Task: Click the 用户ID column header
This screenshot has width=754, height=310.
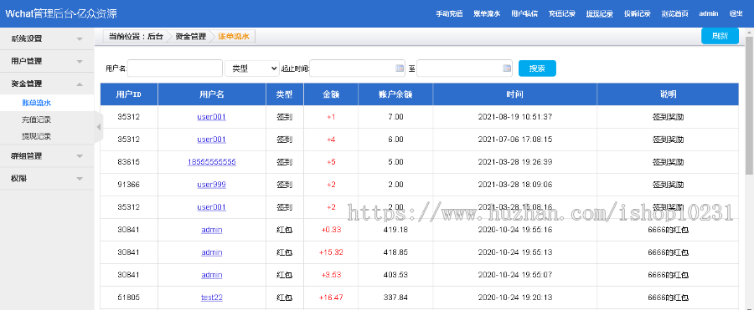Action: coord(129,94)
